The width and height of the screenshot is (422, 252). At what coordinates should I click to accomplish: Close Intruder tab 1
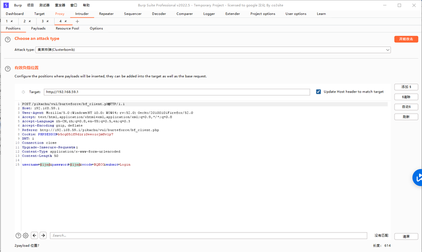(x=12, y=21)
